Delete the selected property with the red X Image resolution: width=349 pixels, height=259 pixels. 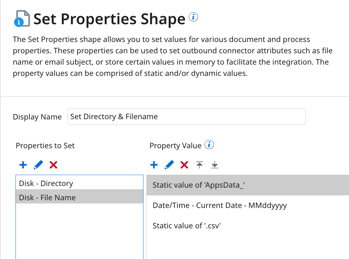coord(53,165)
